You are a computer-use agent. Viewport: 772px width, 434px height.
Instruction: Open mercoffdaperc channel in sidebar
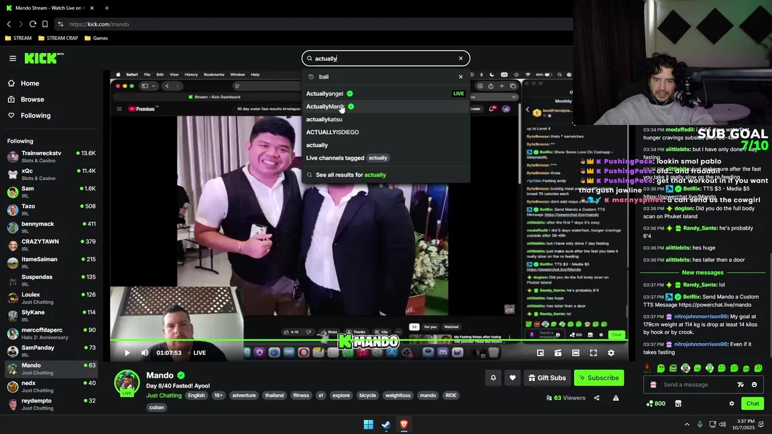pyautogui.click(x=51, y=333)
